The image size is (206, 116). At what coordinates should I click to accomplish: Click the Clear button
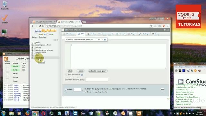(70, 71)
